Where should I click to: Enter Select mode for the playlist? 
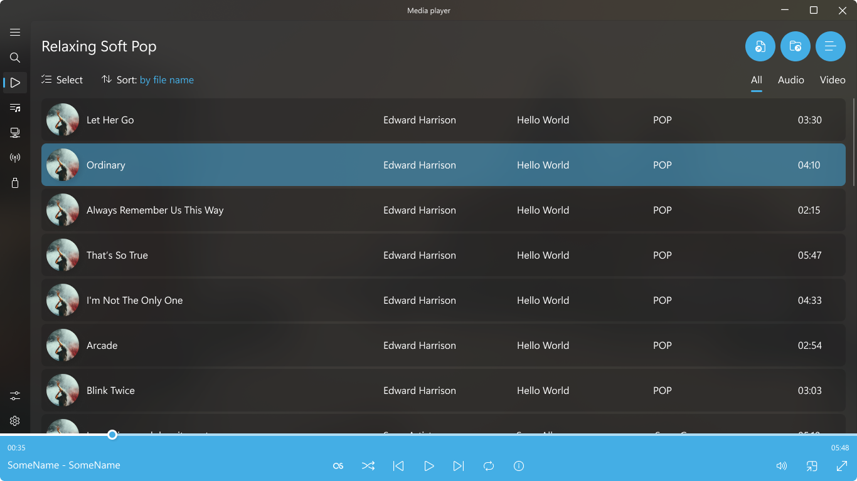pyautogui.click(x=61, y=80)
